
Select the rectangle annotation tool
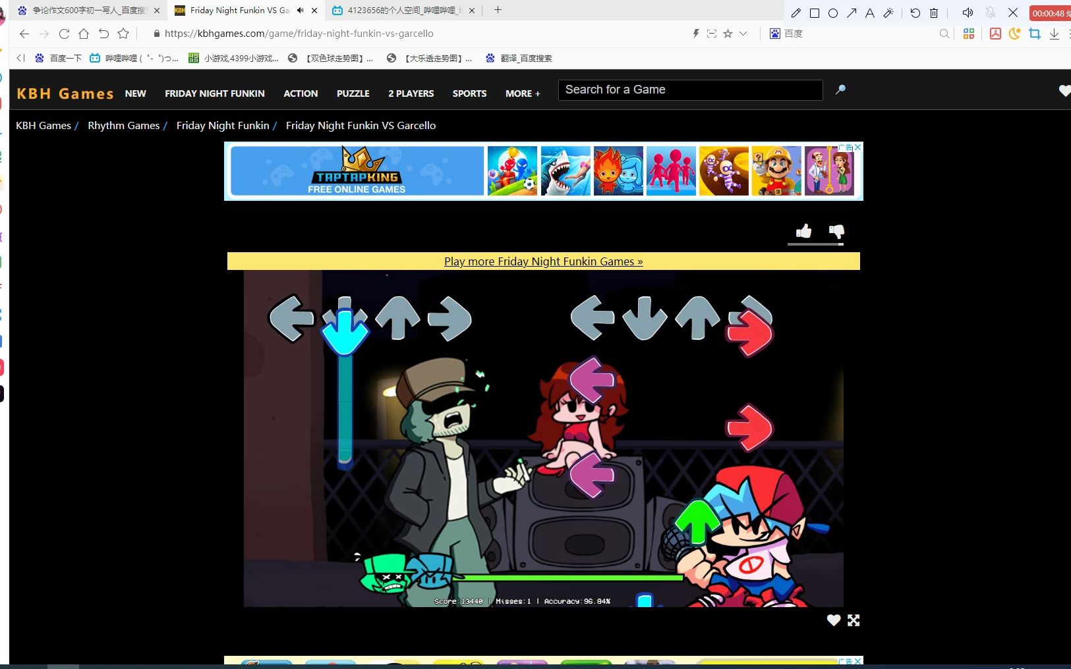click(815, 13)
